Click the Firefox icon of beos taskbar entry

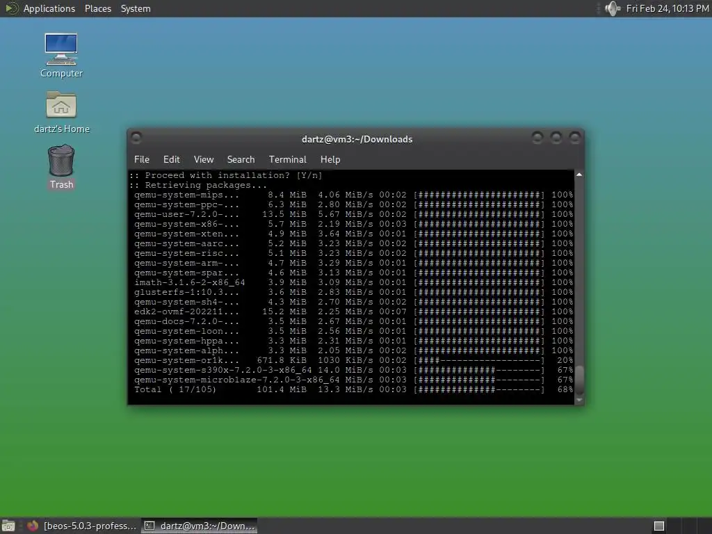[x=32, y=526]
